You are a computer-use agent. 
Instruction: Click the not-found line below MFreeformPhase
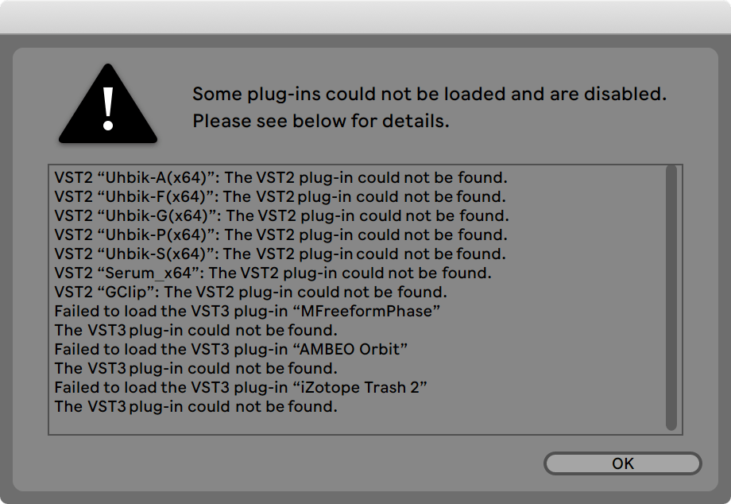[195, 330]
